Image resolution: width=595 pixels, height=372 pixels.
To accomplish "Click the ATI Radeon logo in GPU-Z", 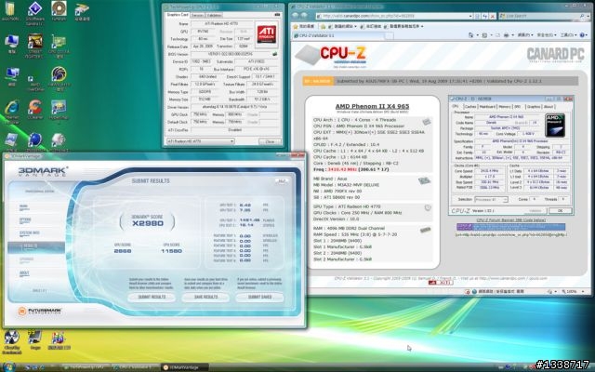I will (267, 34).
